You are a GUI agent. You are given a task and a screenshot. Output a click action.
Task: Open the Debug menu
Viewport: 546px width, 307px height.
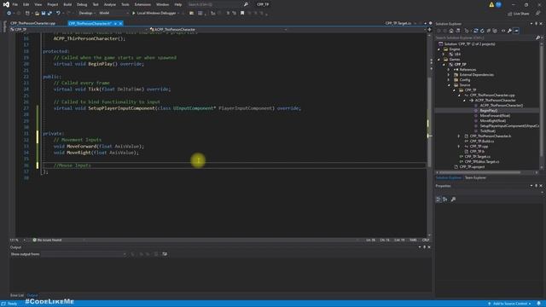82,4
